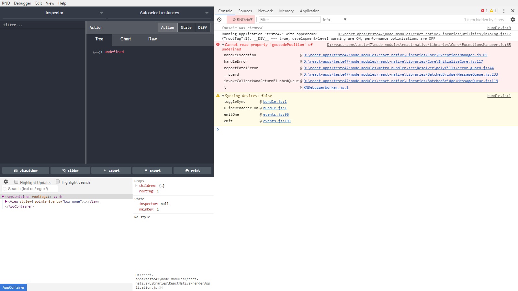Open the toggleSync bundle.js:1 link
Screen dimensions: 518x291
point(275,102)
